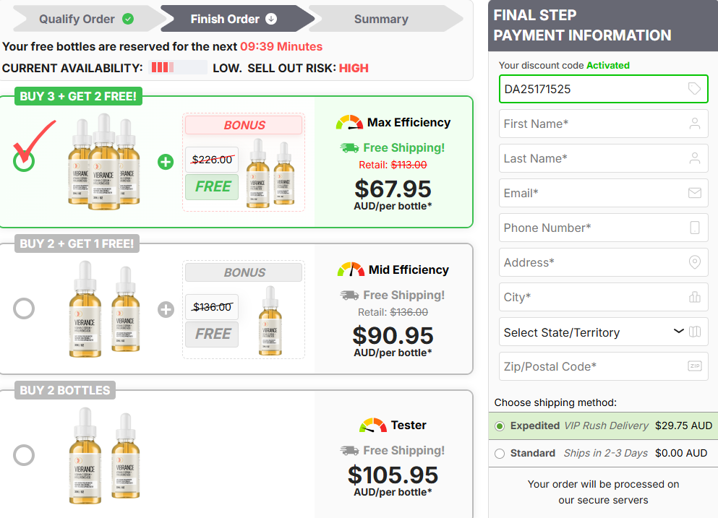Click the $67.95 price text
718x518 pixels.
393,189
